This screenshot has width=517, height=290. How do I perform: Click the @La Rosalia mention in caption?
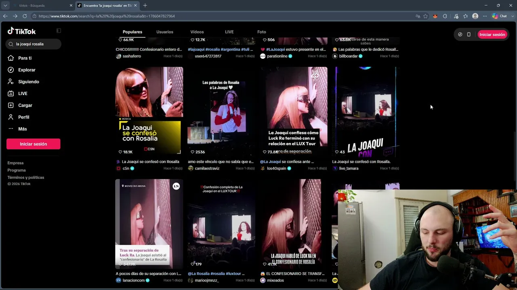click(199, 274)
